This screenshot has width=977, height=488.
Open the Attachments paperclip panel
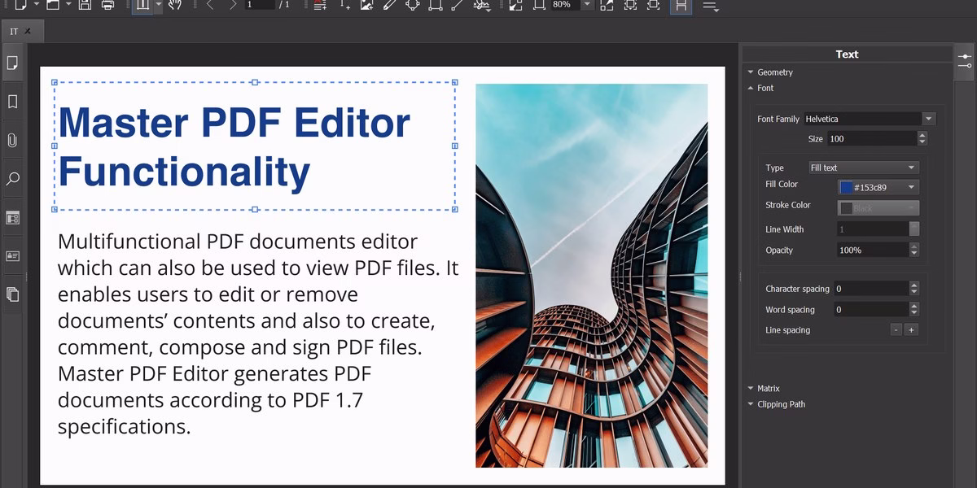point(12,140)
